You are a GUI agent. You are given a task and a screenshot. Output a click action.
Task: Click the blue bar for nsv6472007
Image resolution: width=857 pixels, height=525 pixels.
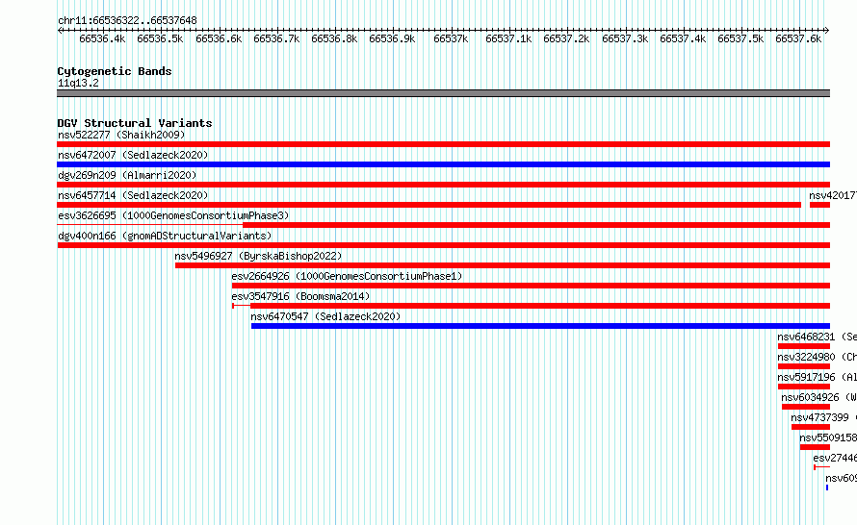click(x=443, y=164)
